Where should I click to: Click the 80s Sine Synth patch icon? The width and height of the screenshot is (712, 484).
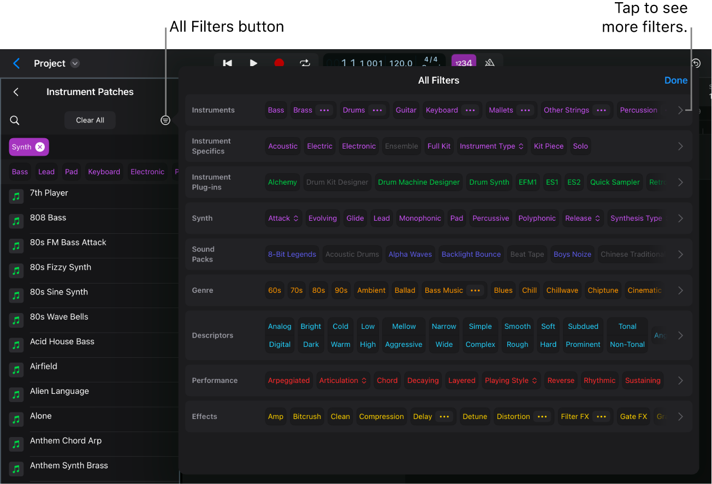pyautogui.click(x=16, y=296)
